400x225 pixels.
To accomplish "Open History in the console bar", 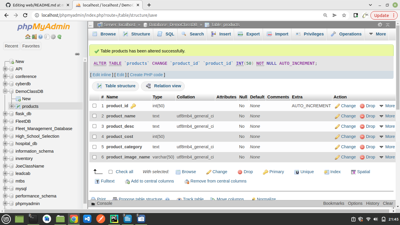I will (372, 203).
